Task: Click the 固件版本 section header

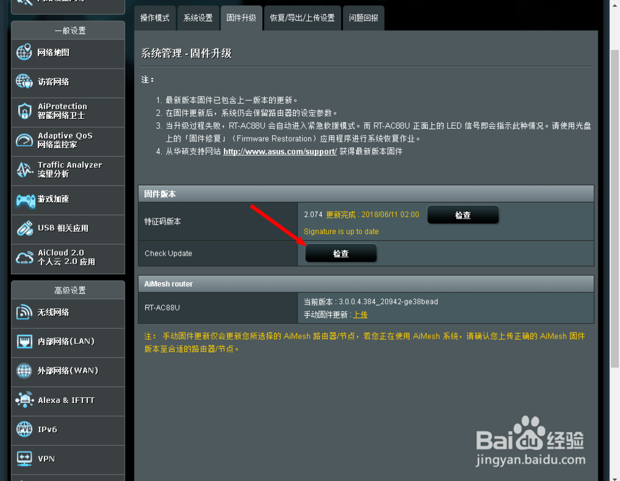Action: tap(366, 194)
